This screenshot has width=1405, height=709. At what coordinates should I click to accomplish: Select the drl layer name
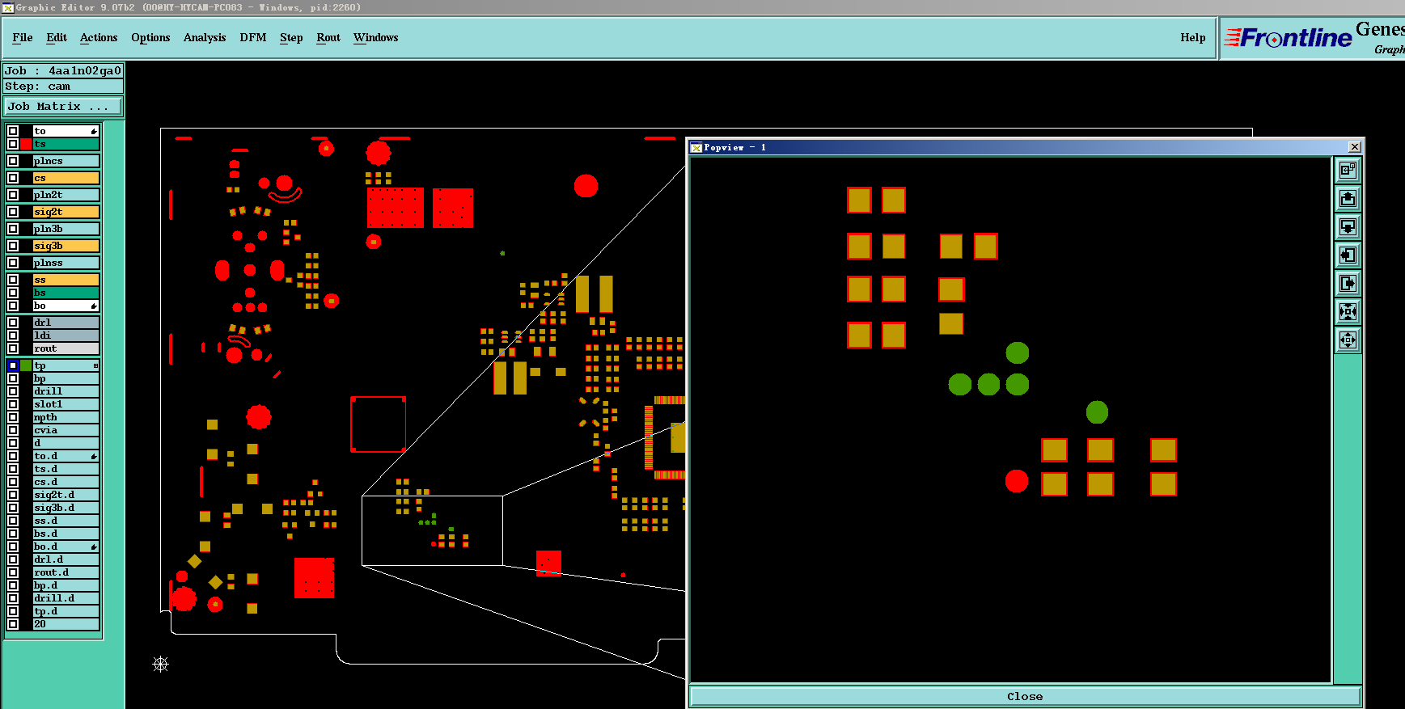[66, 323]
